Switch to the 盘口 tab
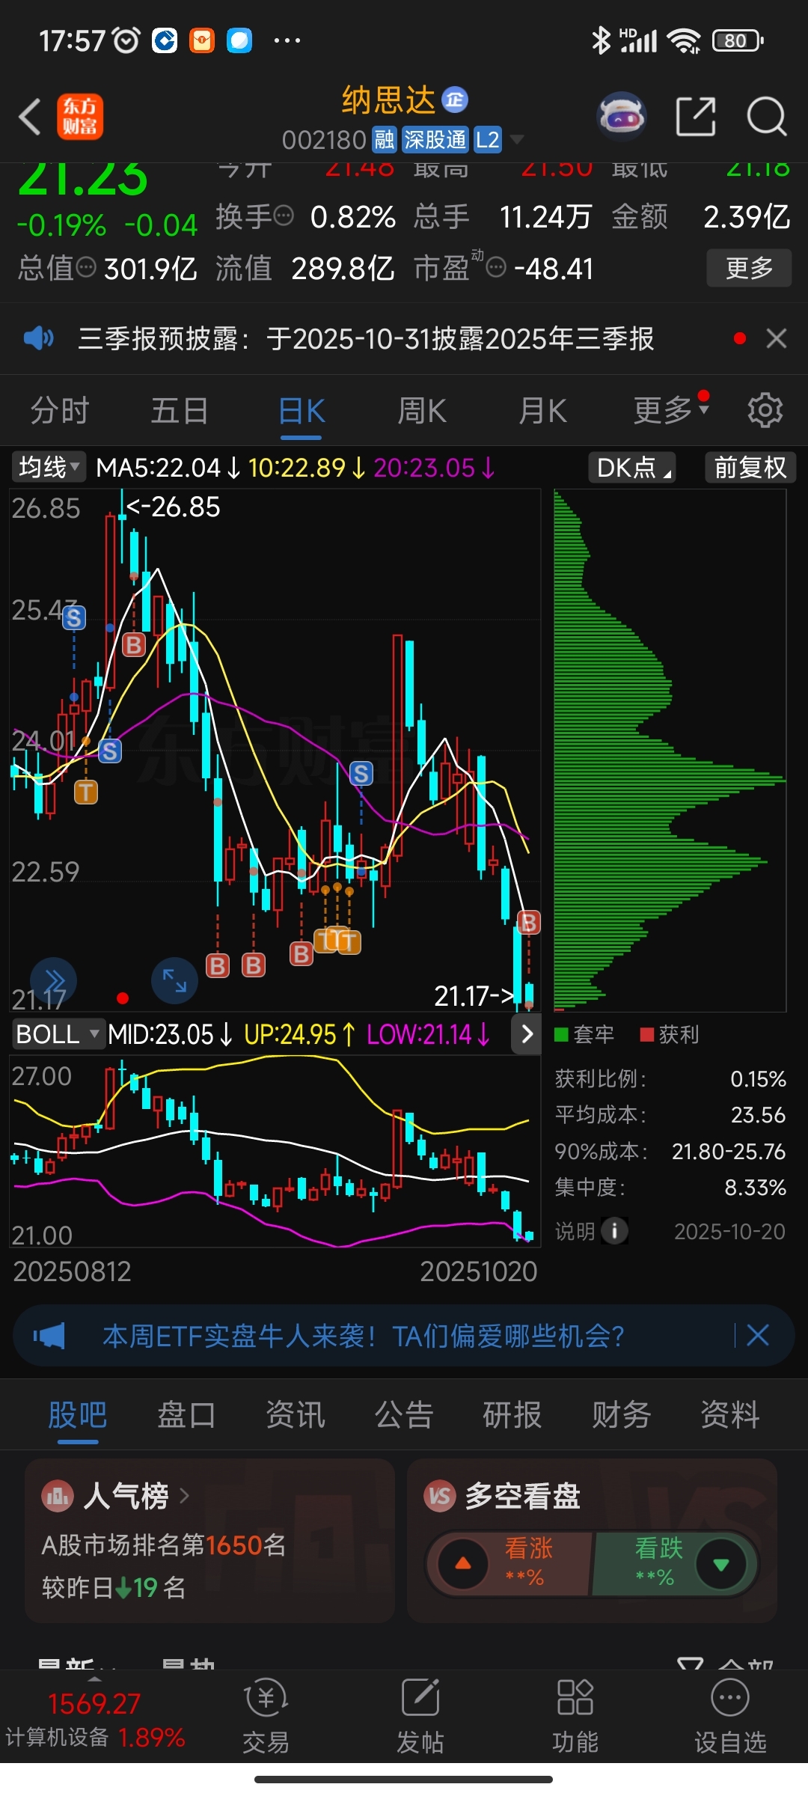The image size is (808, 1796). pyautogui.click(x=186, y=1416)
